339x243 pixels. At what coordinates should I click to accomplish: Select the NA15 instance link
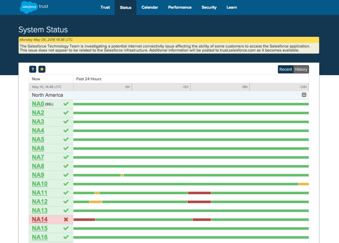[40, 228]
